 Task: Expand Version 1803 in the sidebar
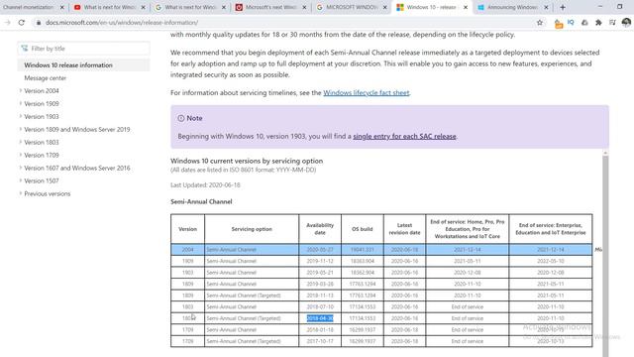(x=42, y=143)
